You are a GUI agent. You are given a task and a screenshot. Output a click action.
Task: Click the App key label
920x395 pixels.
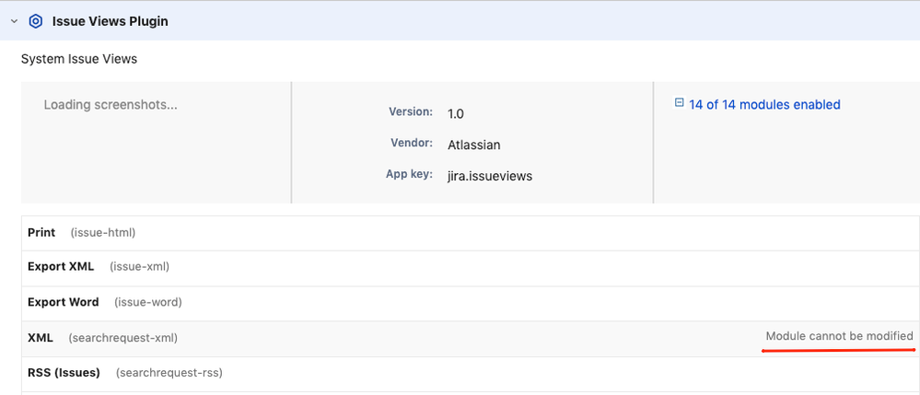point(410,174)
